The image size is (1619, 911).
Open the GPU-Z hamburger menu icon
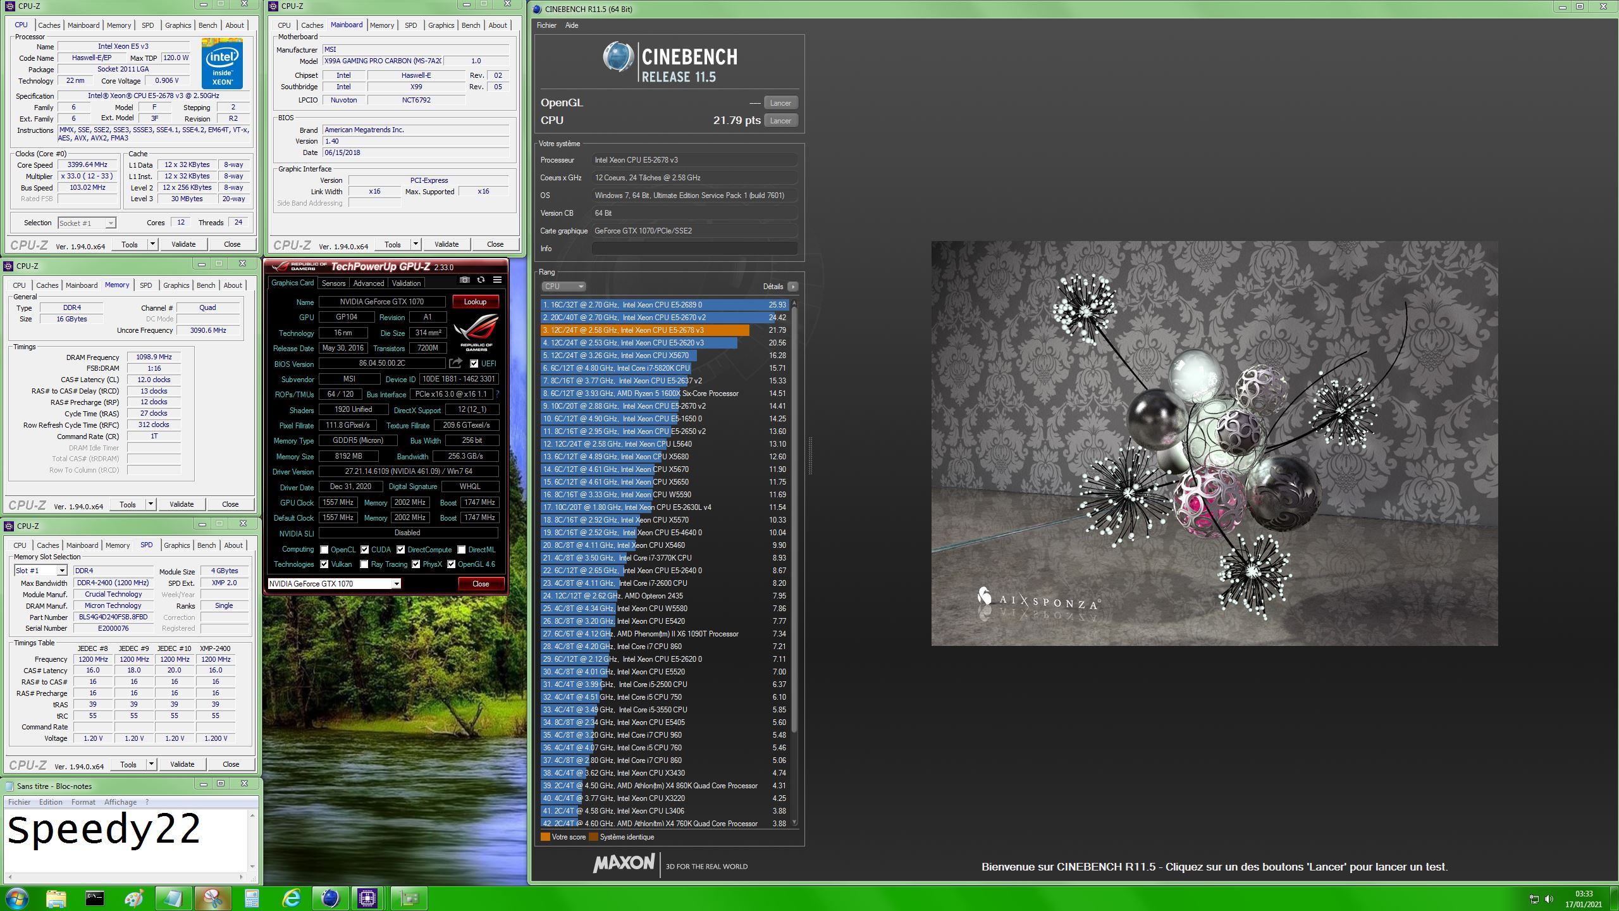(498, 280)
